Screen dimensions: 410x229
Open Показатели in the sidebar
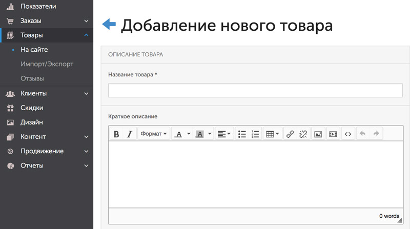pyautogui.click(x=38, y=6)
